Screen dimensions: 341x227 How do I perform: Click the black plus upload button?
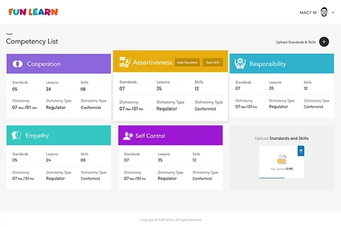point(324,42)
